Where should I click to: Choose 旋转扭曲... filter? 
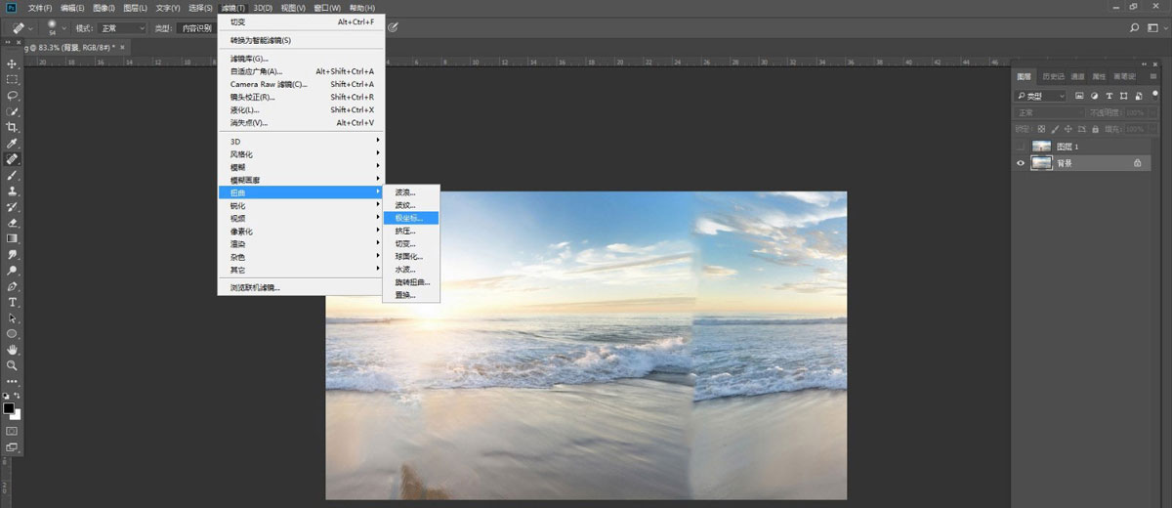[411, 281]
